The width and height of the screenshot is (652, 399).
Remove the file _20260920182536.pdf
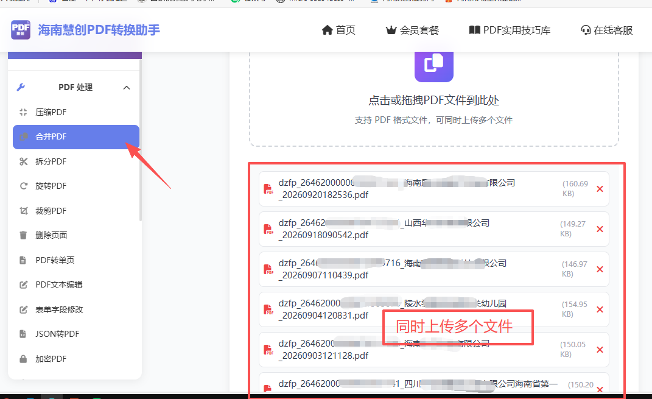[x=600, y=189]
